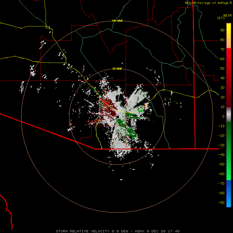
Task: Click the NEXR label above the color scale
Action: [x=228, y=16]
